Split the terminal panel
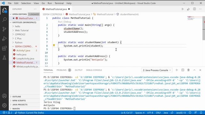The image size is (205, 115). [x=183, y=70]
